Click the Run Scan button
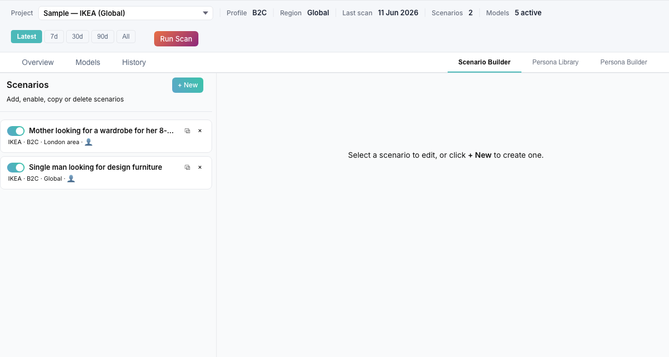The image size is (669, 357). coord(176,39)
